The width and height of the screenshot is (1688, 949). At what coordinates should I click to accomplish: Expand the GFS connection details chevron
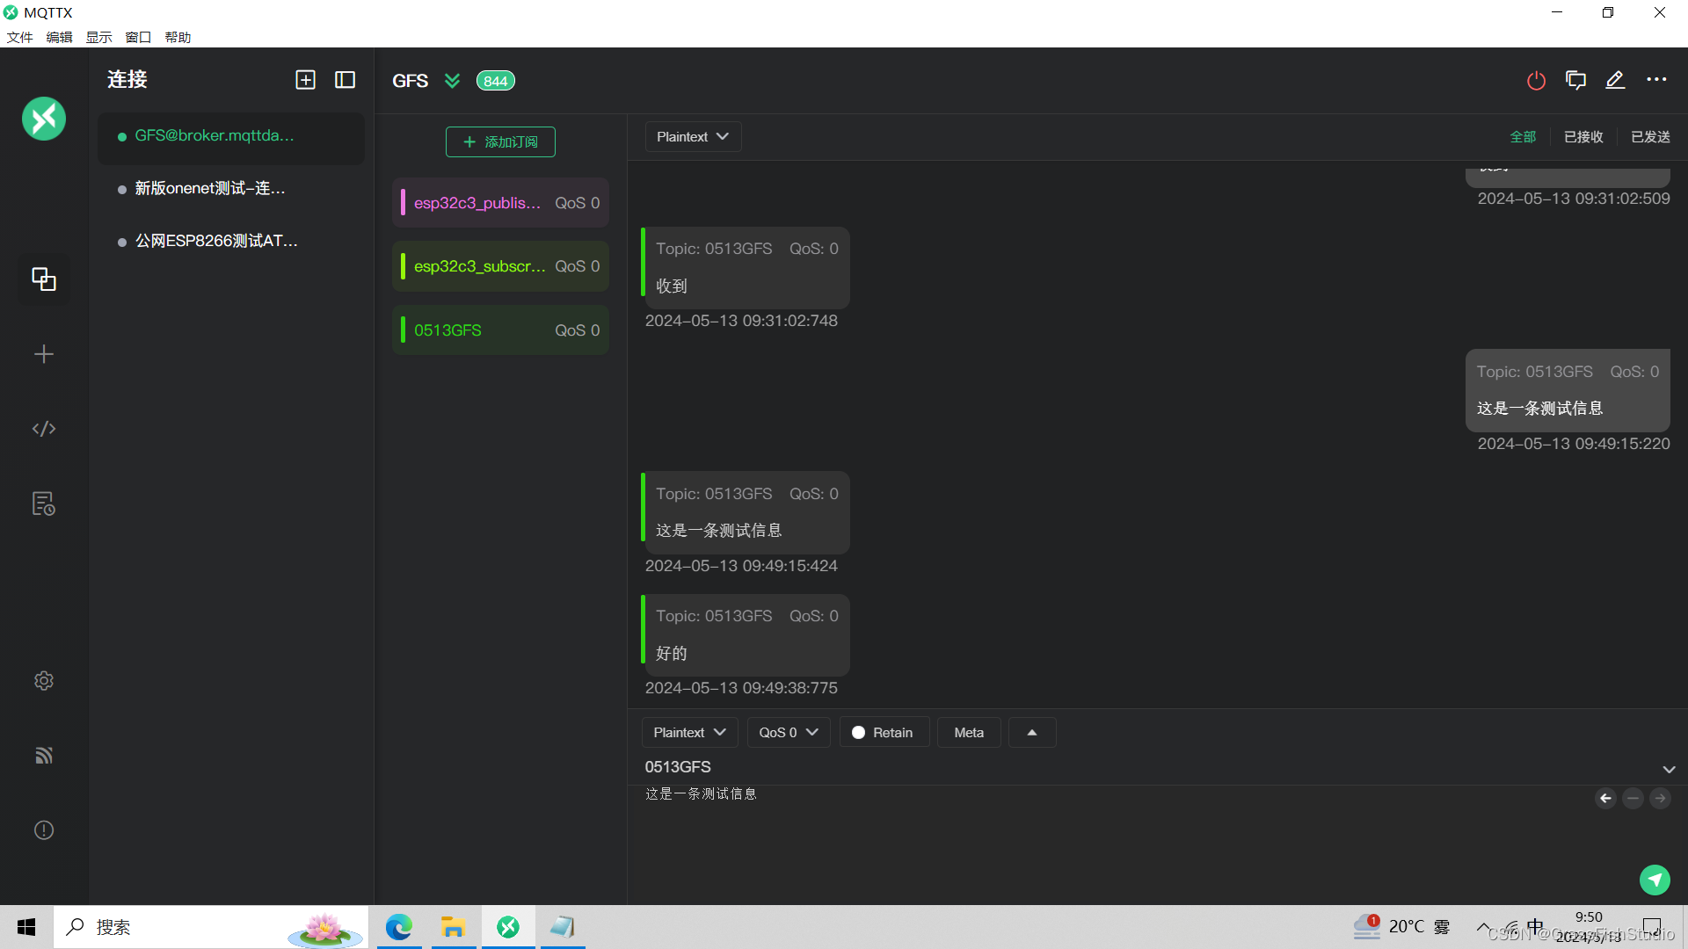tap(452, 81)
